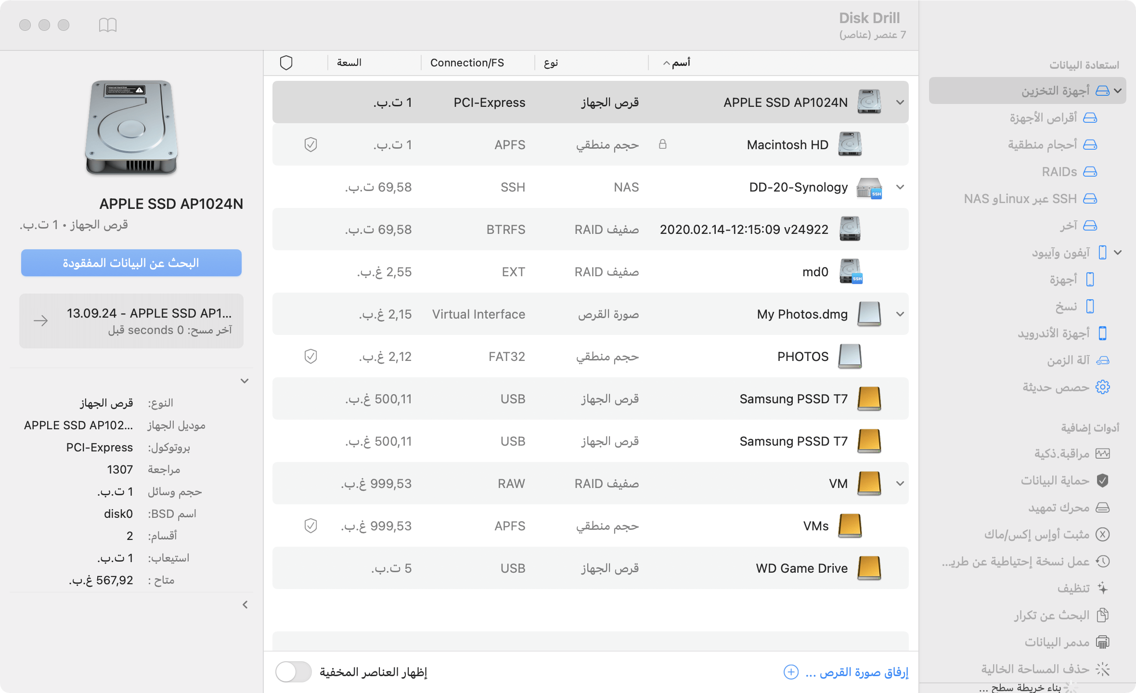This screenshot has height=693, width=1136.
Task: Open RAIDs sidebar item
Action: tap(1070, 171)
